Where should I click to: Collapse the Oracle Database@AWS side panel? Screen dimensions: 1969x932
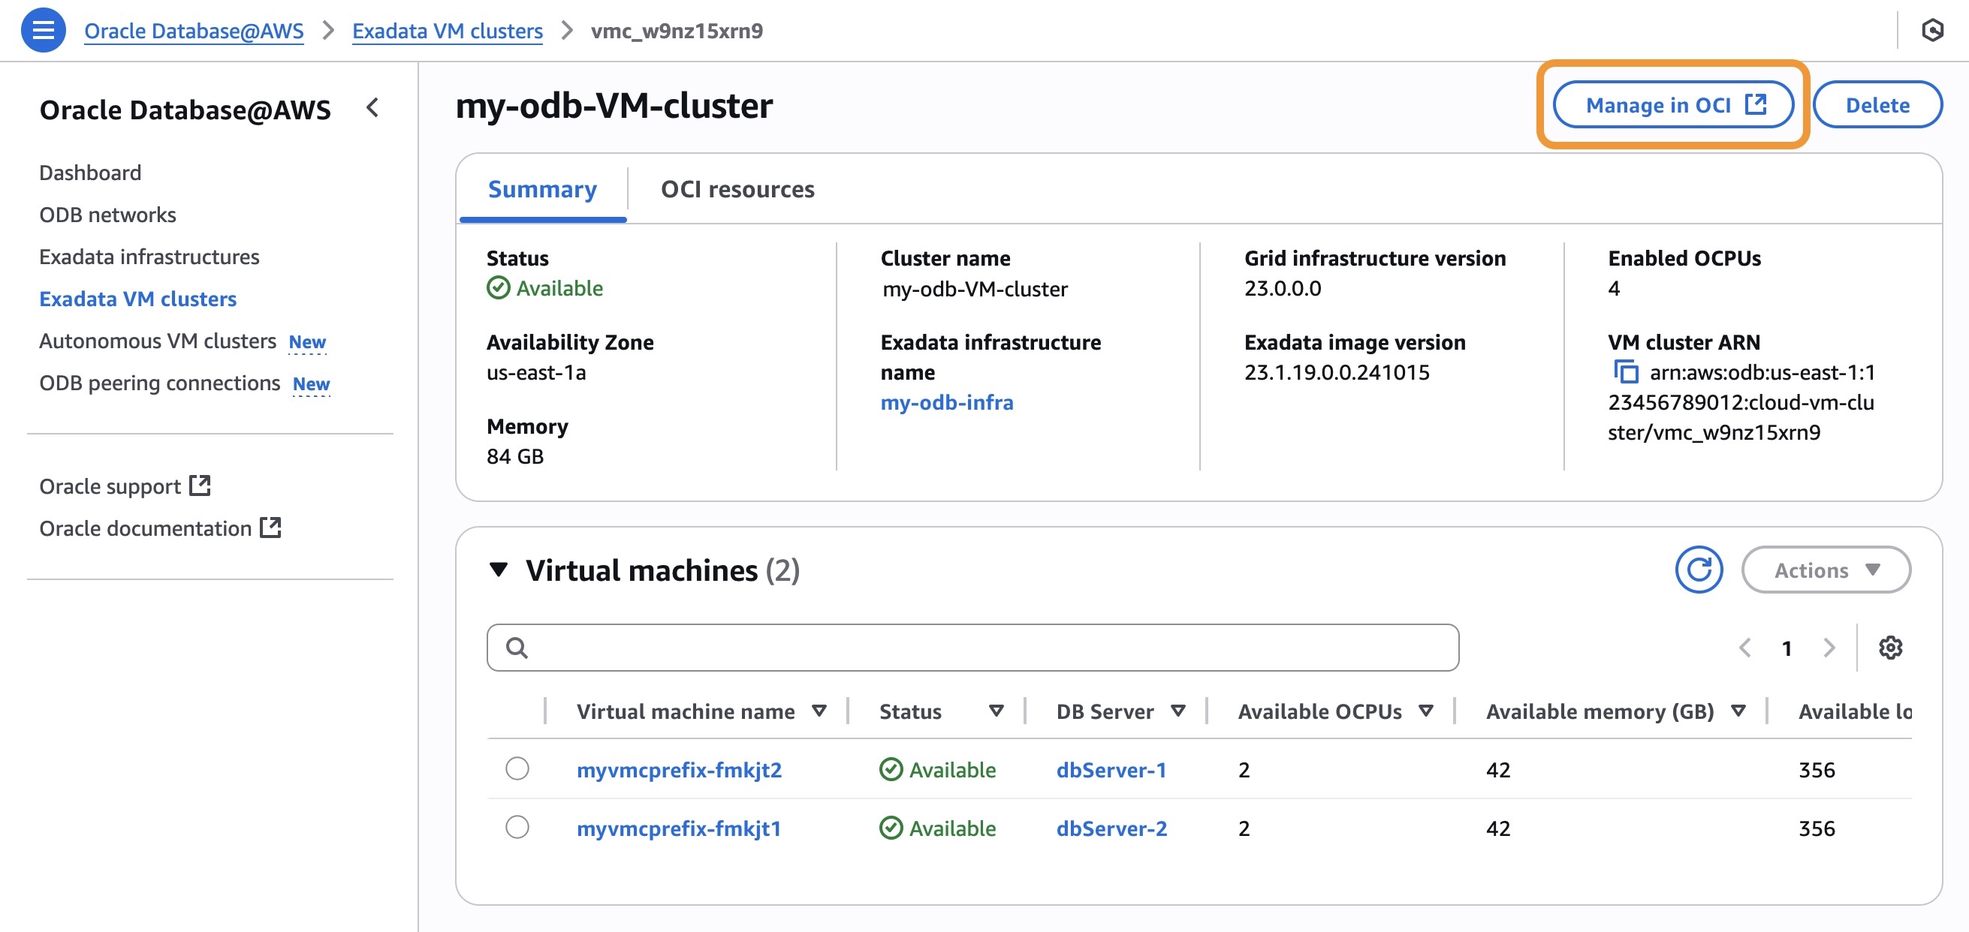point(373,108)
